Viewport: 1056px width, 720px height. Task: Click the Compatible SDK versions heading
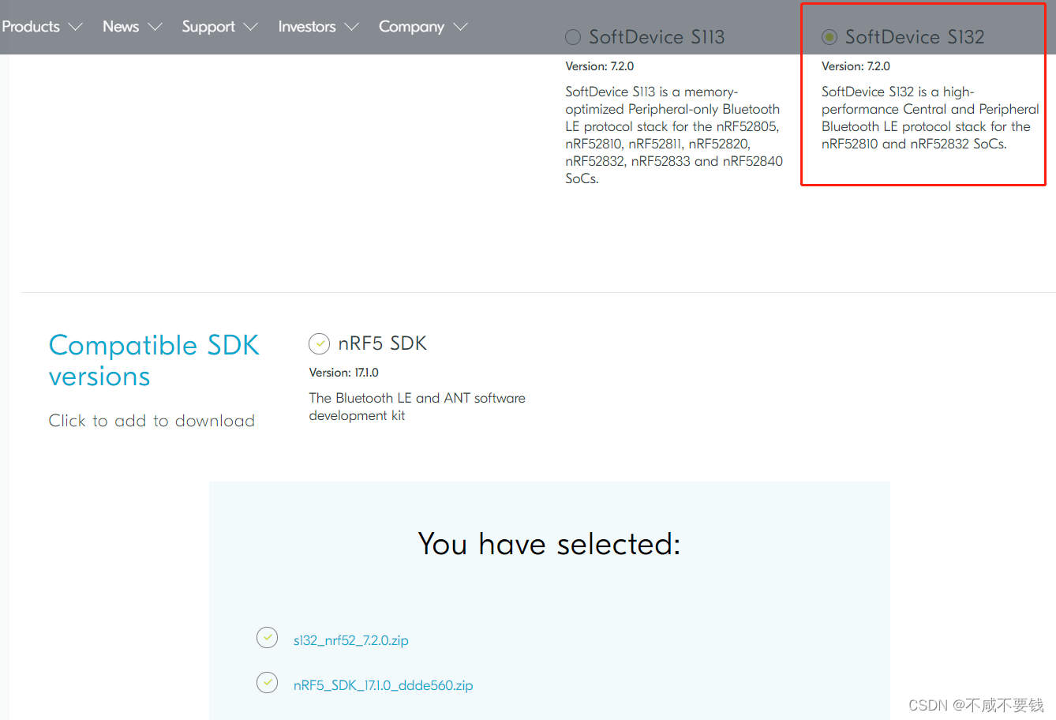point(154,361)
